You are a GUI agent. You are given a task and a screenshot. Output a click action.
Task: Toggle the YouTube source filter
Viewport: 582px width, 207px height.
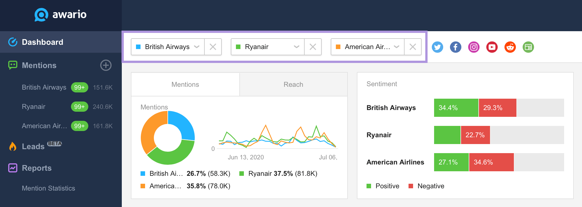[x=492, y=47]
